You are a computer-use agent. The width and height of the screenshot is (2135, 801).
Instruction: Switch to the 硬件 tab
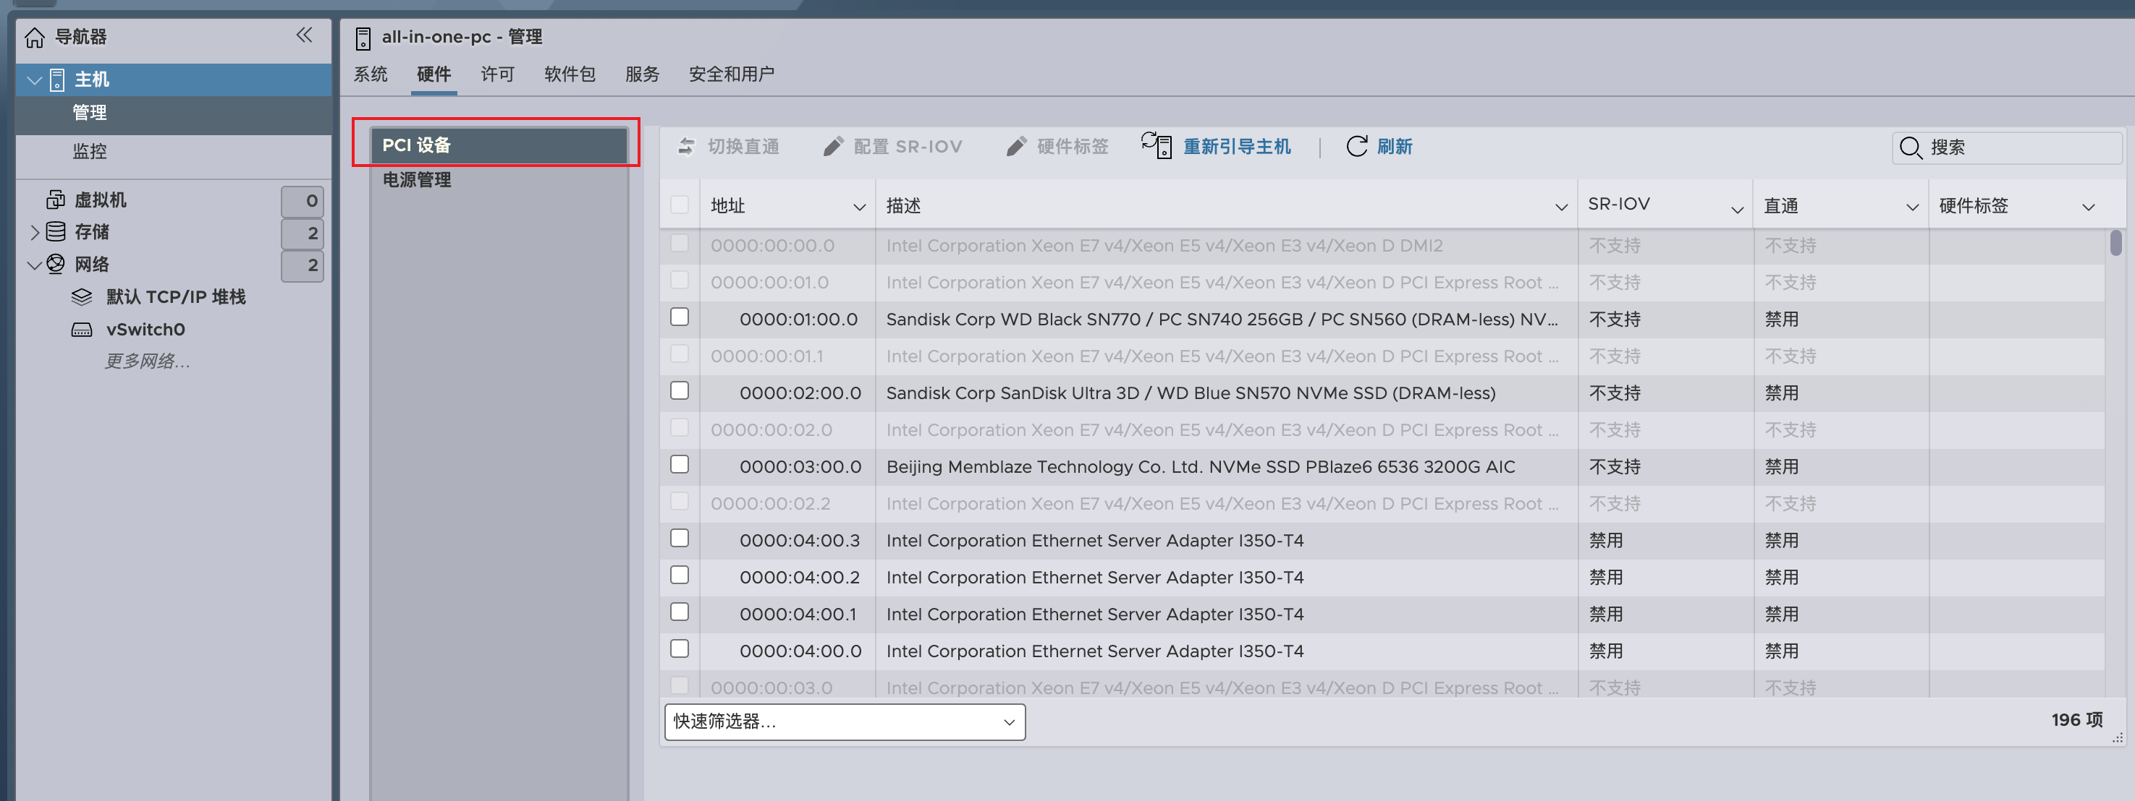tap(434, 74)
